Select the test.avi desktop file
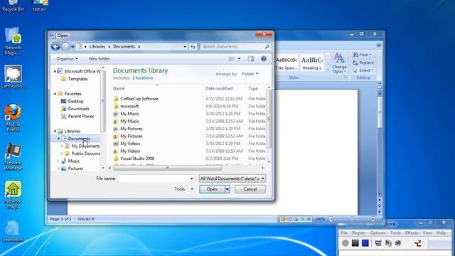This screenshot has height=256, width=455. [x=40, y=6]
